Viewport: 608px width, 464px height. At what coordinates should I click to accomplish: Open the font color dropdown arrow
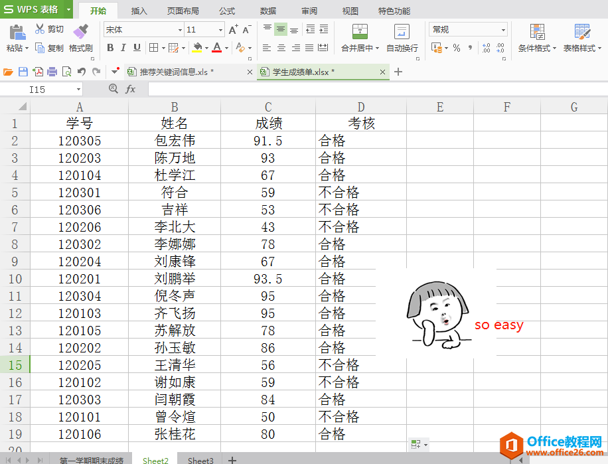point(226,48)
